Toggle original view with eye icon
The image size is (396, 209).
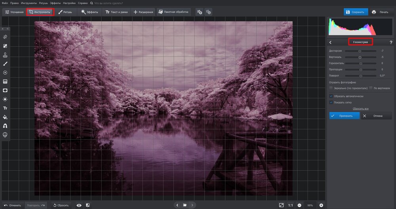(x=79, y=205)
